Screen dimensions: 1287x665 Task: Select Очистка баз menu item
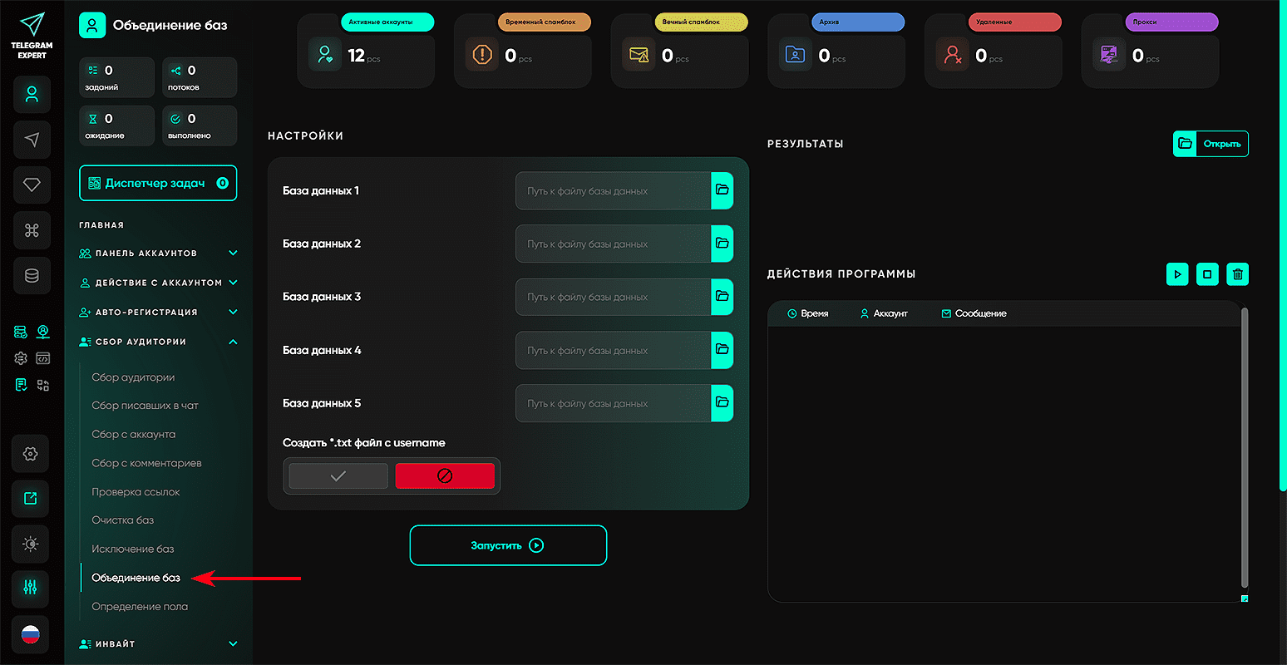click(122, 520)
